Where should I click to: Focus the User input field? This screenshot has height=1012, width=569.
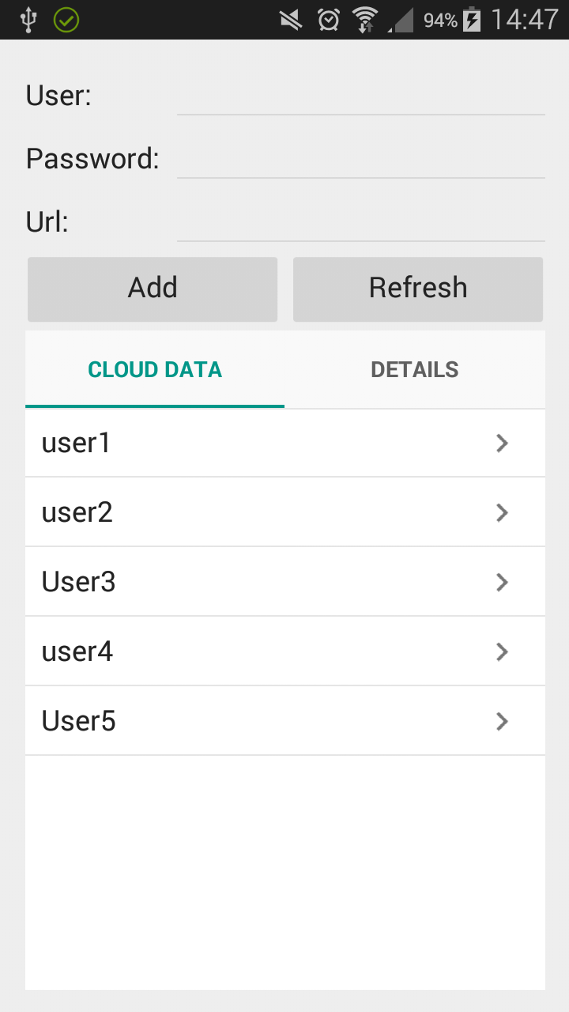(x=360, y=97)
